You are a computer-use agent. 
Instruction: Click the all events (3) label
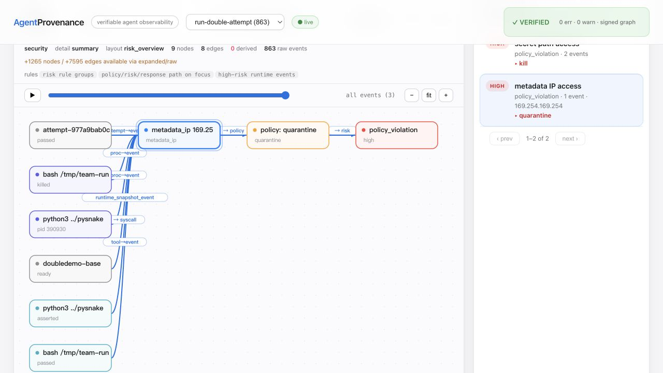click(370, 95)
